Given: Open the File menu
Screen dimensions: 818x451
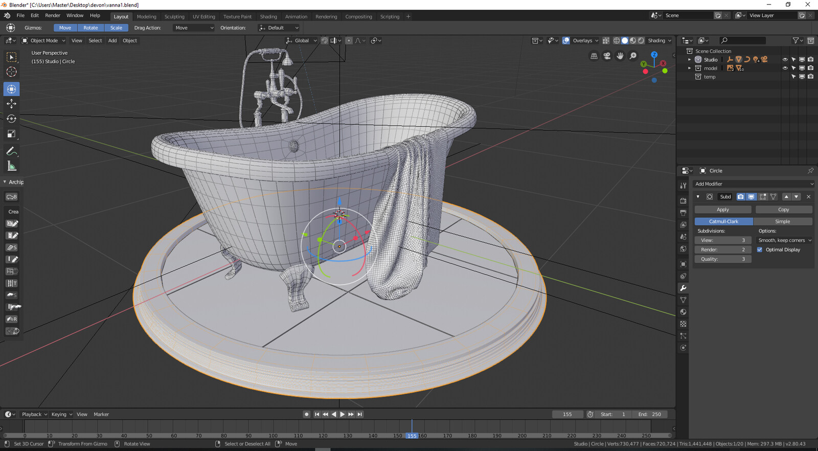Looking at the screenshot, I should [x=20, y=16].
